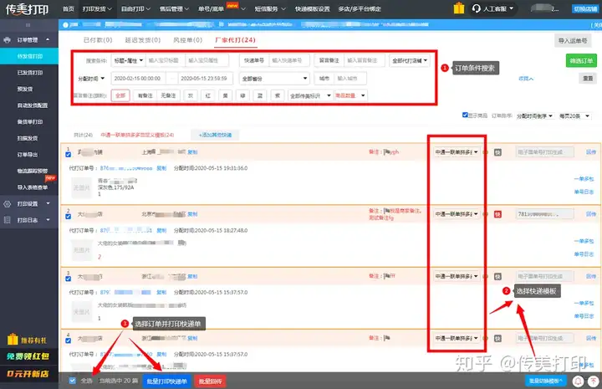Open the 分配时间 dropdown
Viewport: 602px width, 389px height.
click(91, 79)
